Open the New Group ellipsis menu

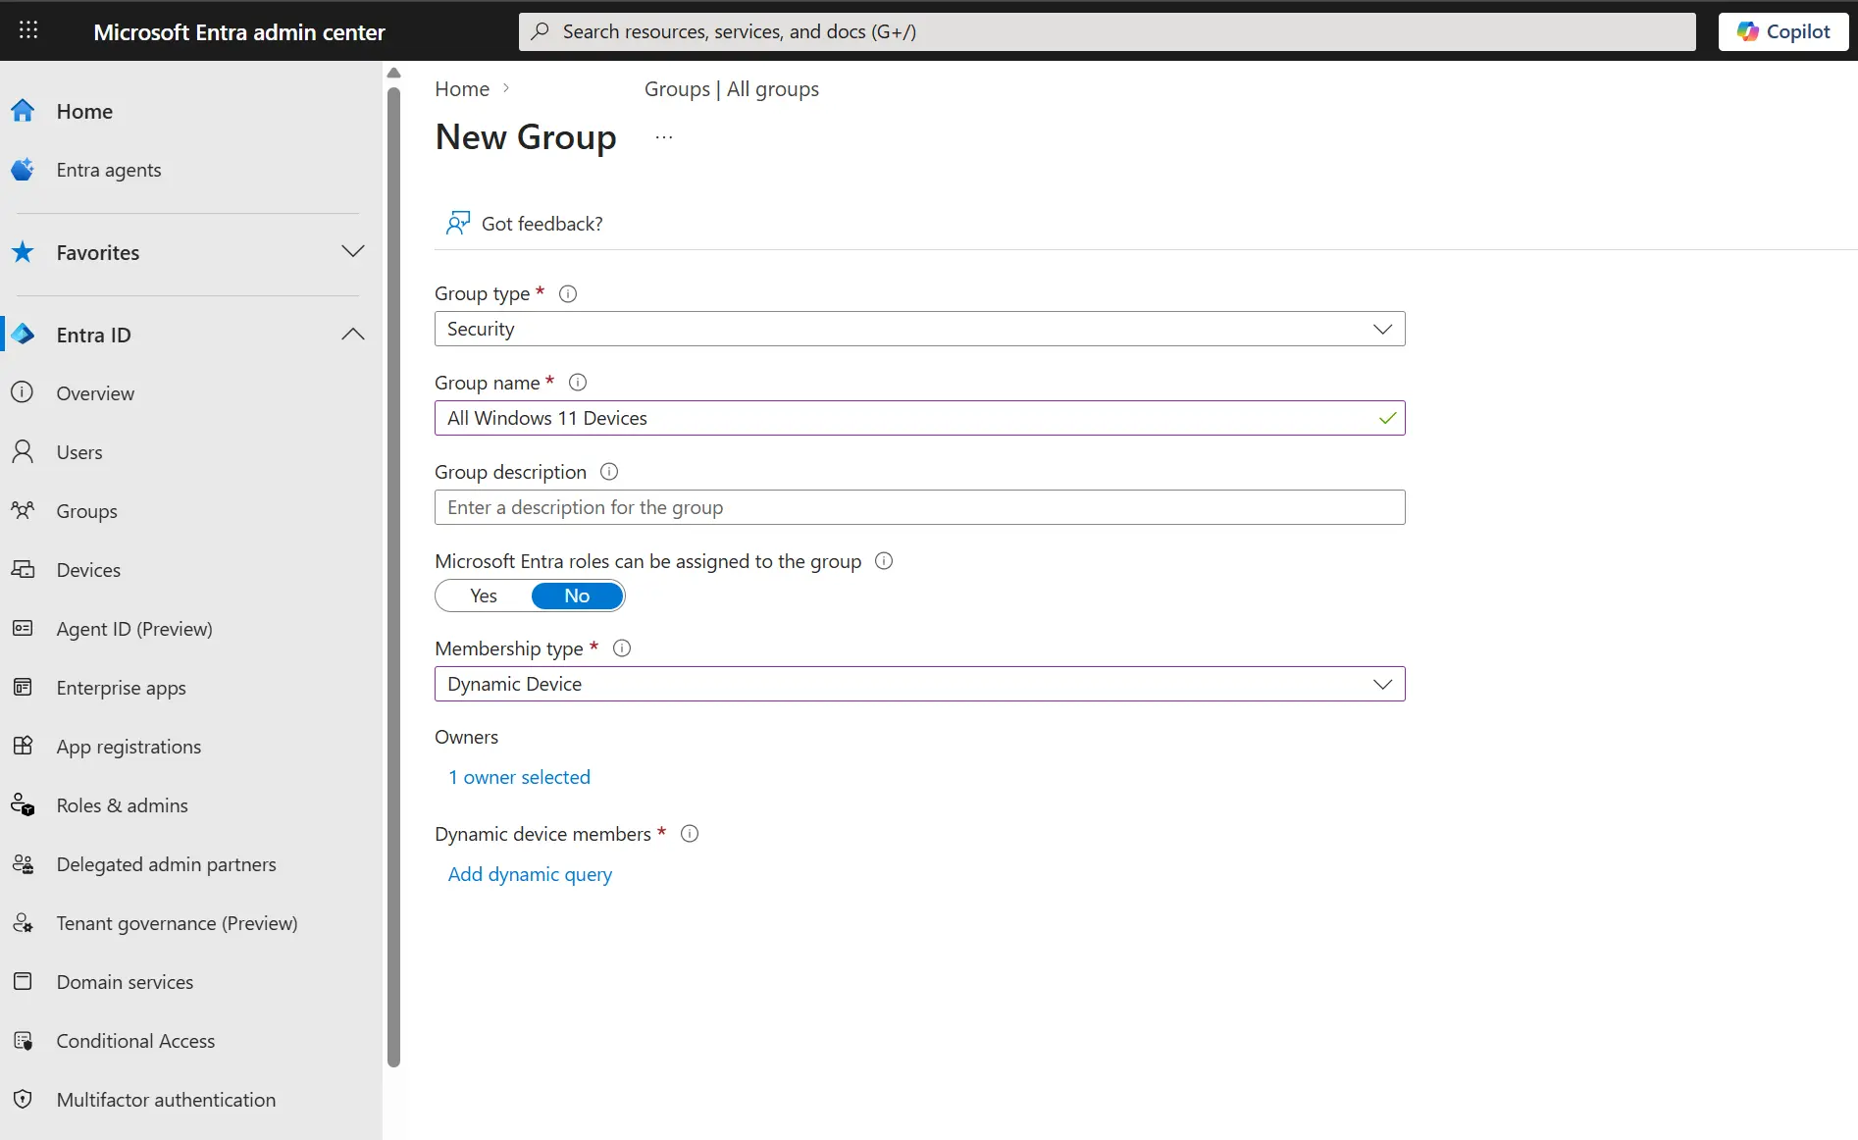(x=663, y=136)
